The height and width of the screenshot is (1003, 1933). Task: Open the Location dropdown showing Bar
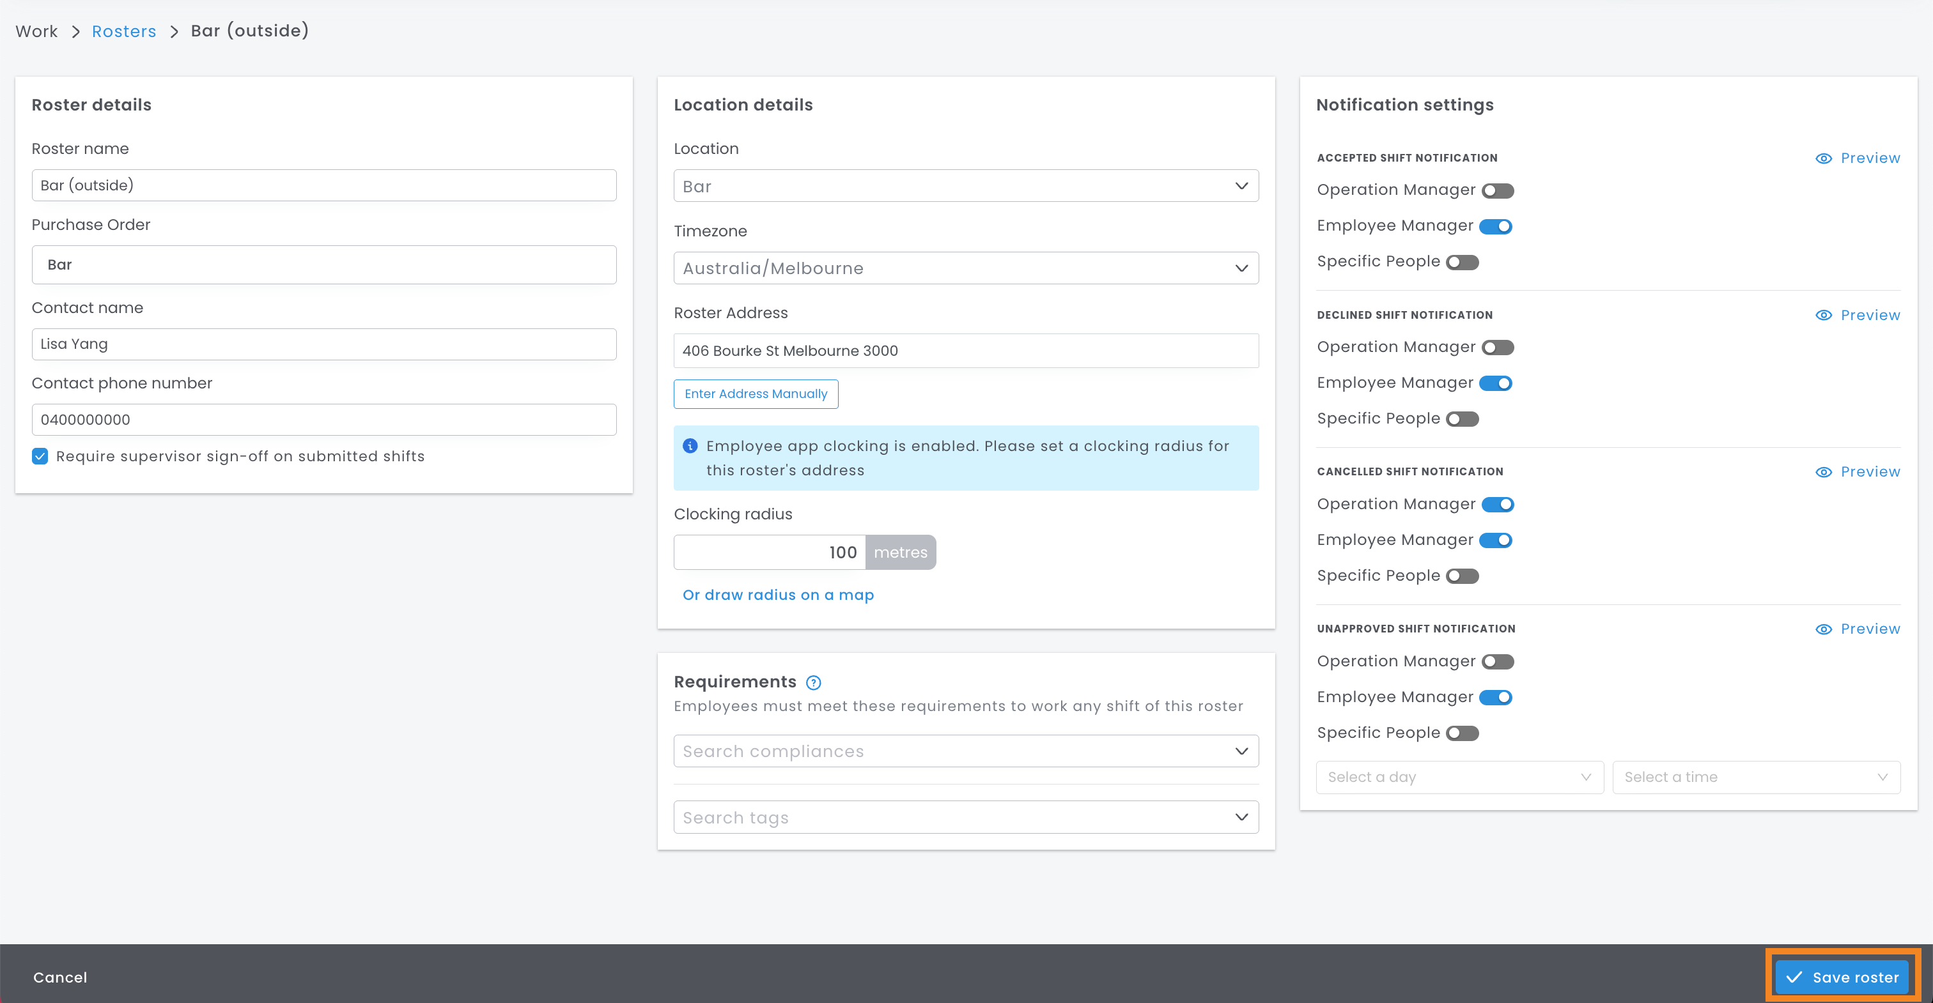[x=966, y=186]
